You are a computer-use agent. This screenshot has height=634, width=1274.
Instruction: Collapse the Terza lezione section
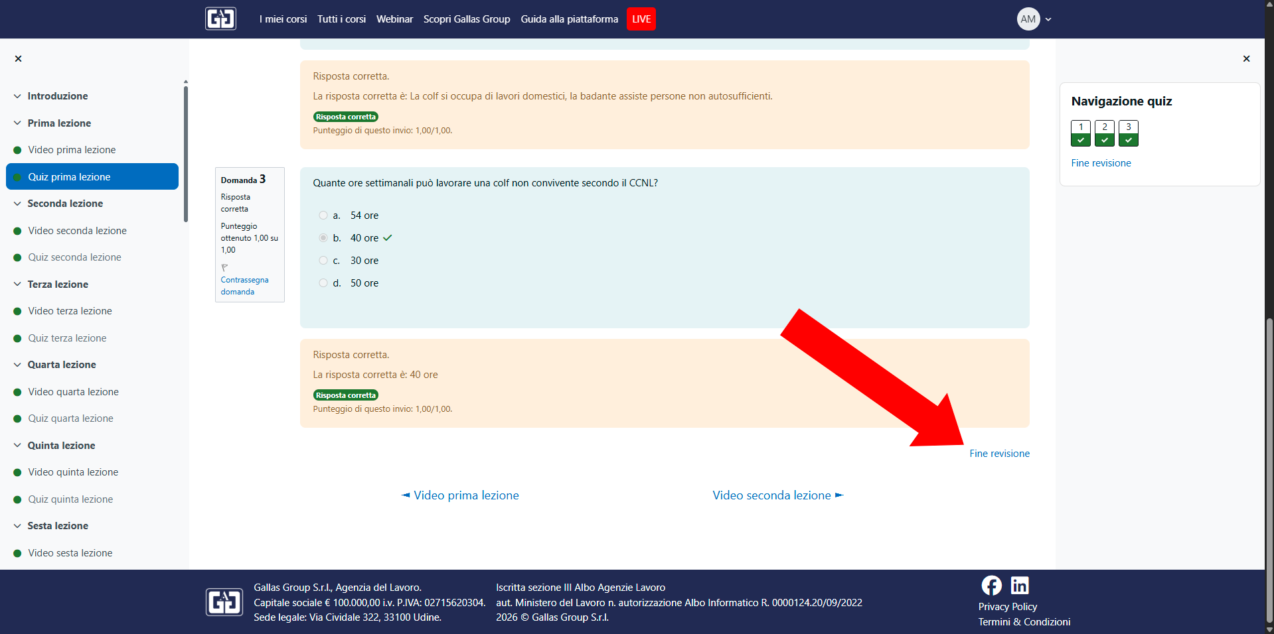[17, 285]
